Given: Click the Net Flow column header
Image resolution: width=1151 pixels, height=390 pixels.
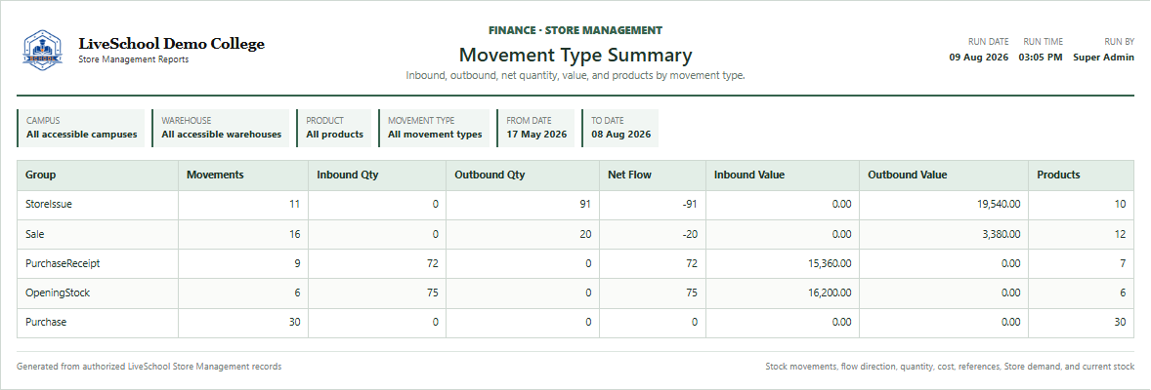Looking at the screenshot, I should pyautogui.click(x=653, y=175).
